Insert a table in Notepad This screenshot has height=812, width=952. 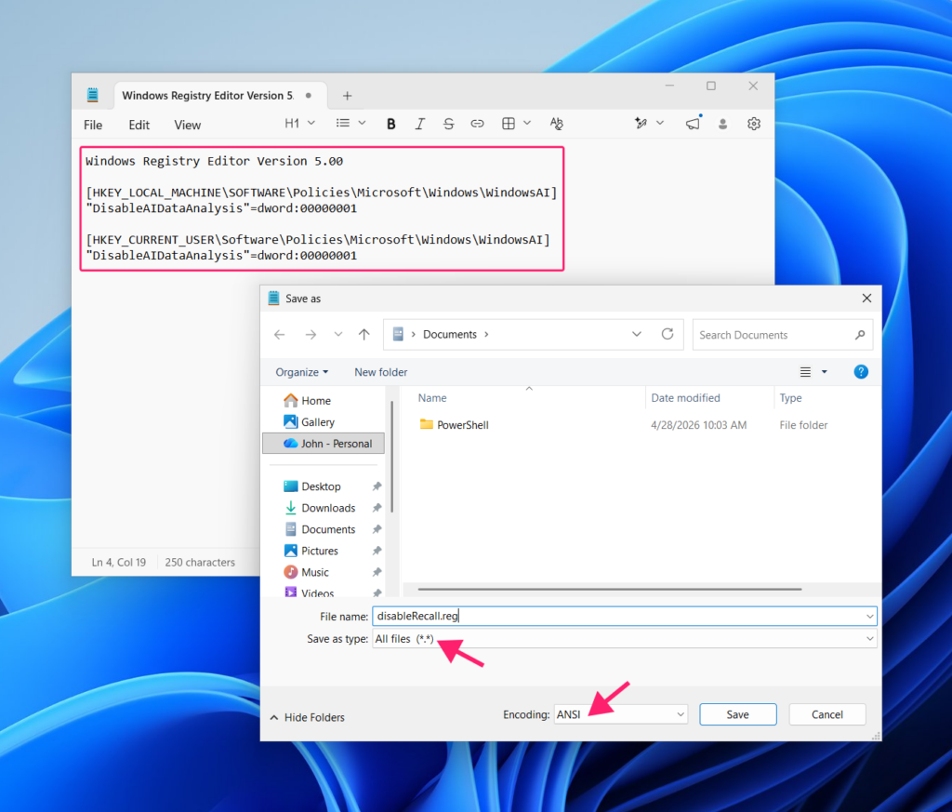(x=509, y=124)
